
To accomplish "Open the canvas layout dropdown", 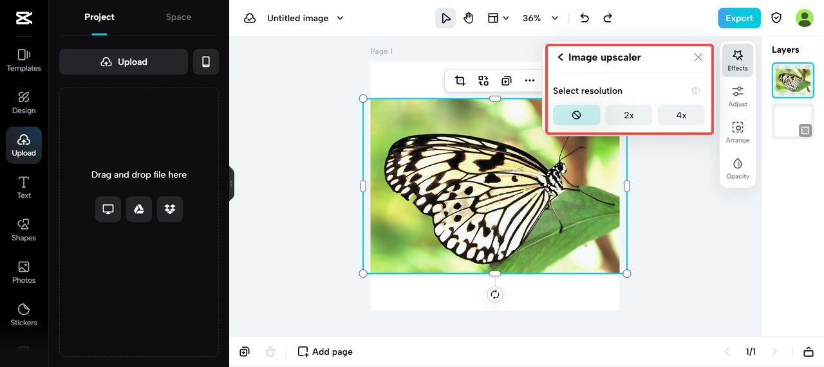I will (498, 18).
